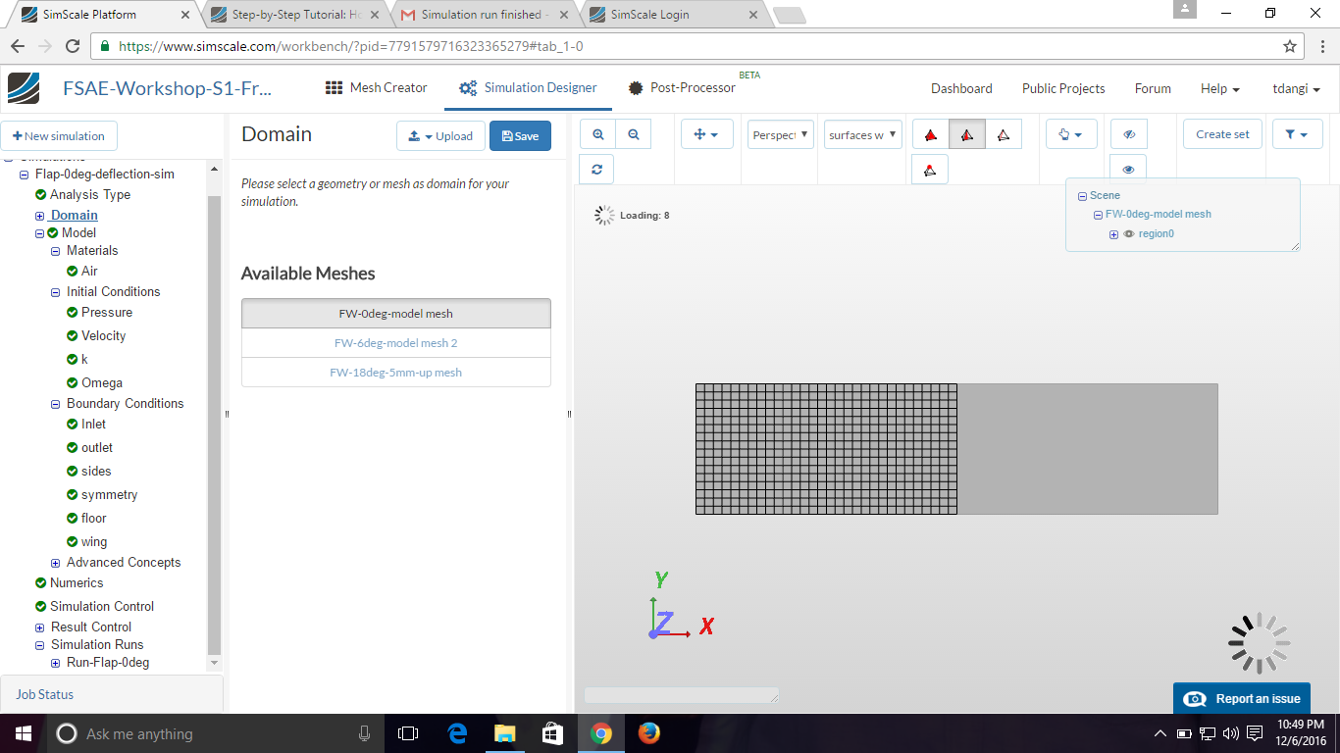Select the highlighted middle tetrahedron selection mode
Image resolution: width=1340 pixels, height=753 pixels.
pos(966,134)
